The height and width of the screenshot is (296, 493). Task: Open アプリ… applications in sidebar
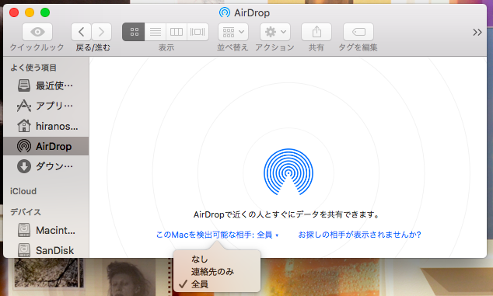[46, 106]
